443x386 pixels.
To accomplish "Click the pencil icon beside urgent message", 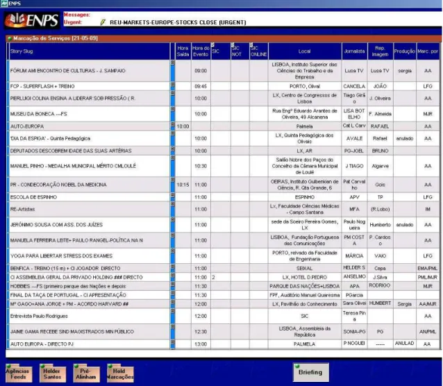I will tap(103, 22).
